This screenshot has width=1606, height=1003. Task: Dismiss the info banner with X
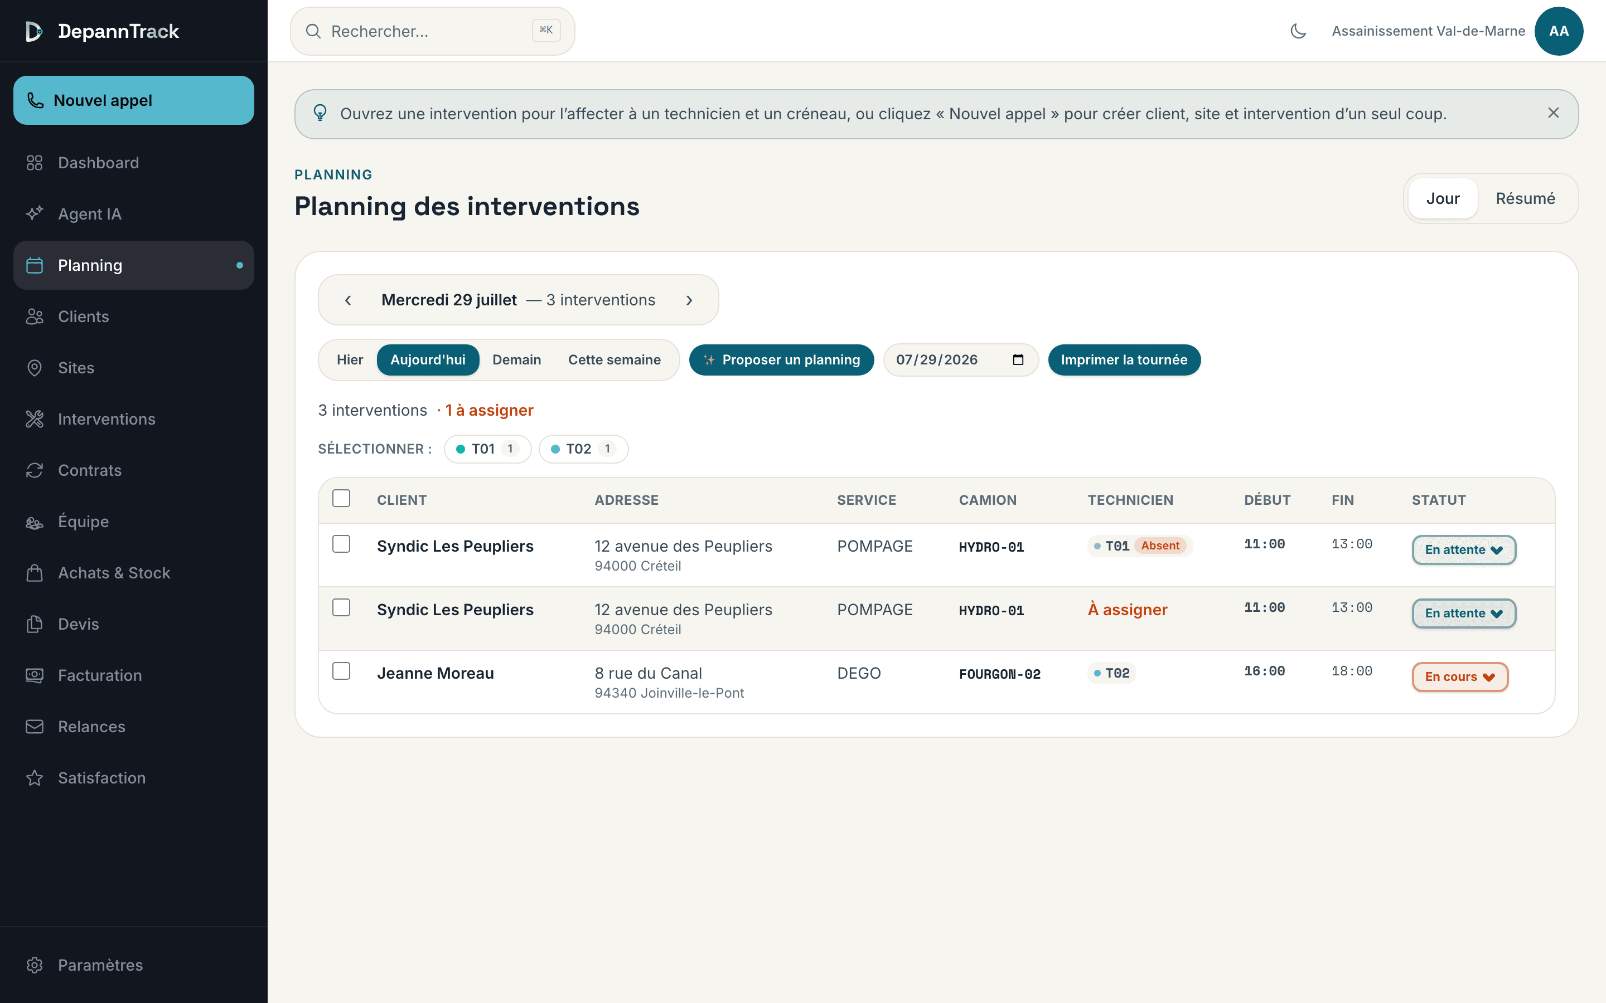[1553, 113]
